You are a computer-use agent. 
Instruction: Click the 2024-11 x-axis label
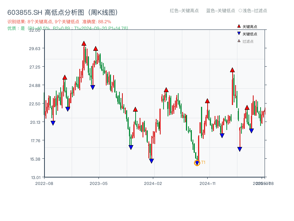pos(207,183)
